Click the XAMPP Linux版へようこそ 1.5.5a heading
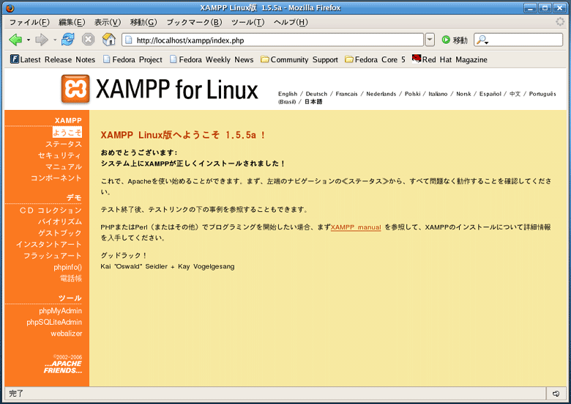Image resolution: width=571 pixels, height=404 pixels. click(183, 135)
